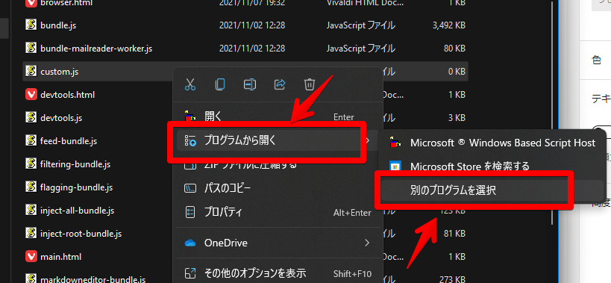Image resolution: width=611 pixels, height=283 pixels.
Task: Select file name bundle.js
Action: point(58,25)
